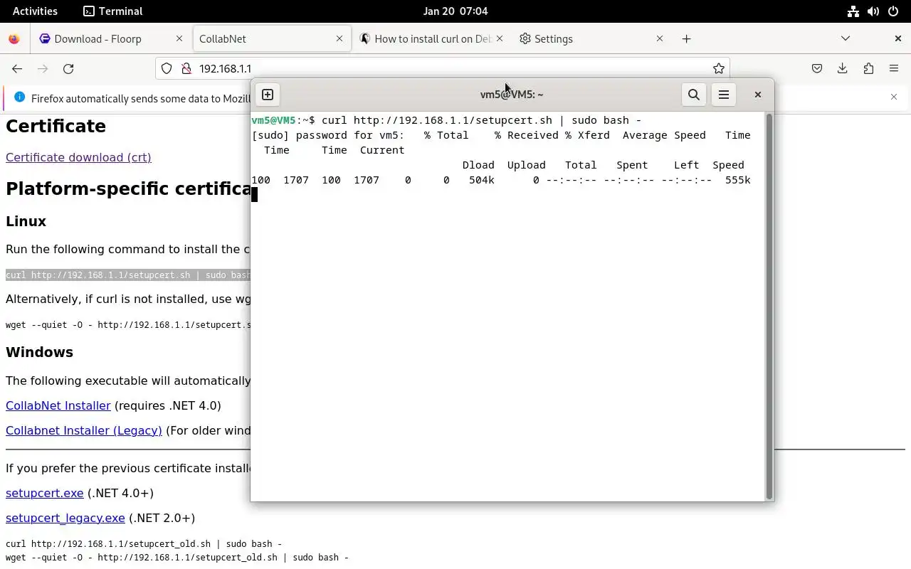
Task: Click terminal scrollbar
Action: click(769, 306)
